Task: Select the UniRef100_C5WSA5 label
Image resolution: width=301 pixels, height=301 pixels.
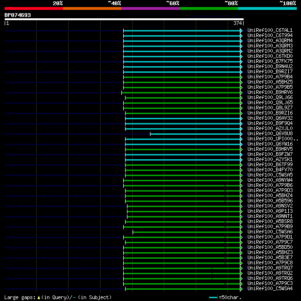Action: 270,175
